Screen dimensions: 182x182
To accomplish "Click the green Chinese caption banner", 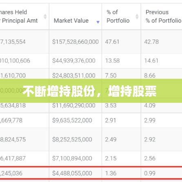I will click(x=91, y=91).
